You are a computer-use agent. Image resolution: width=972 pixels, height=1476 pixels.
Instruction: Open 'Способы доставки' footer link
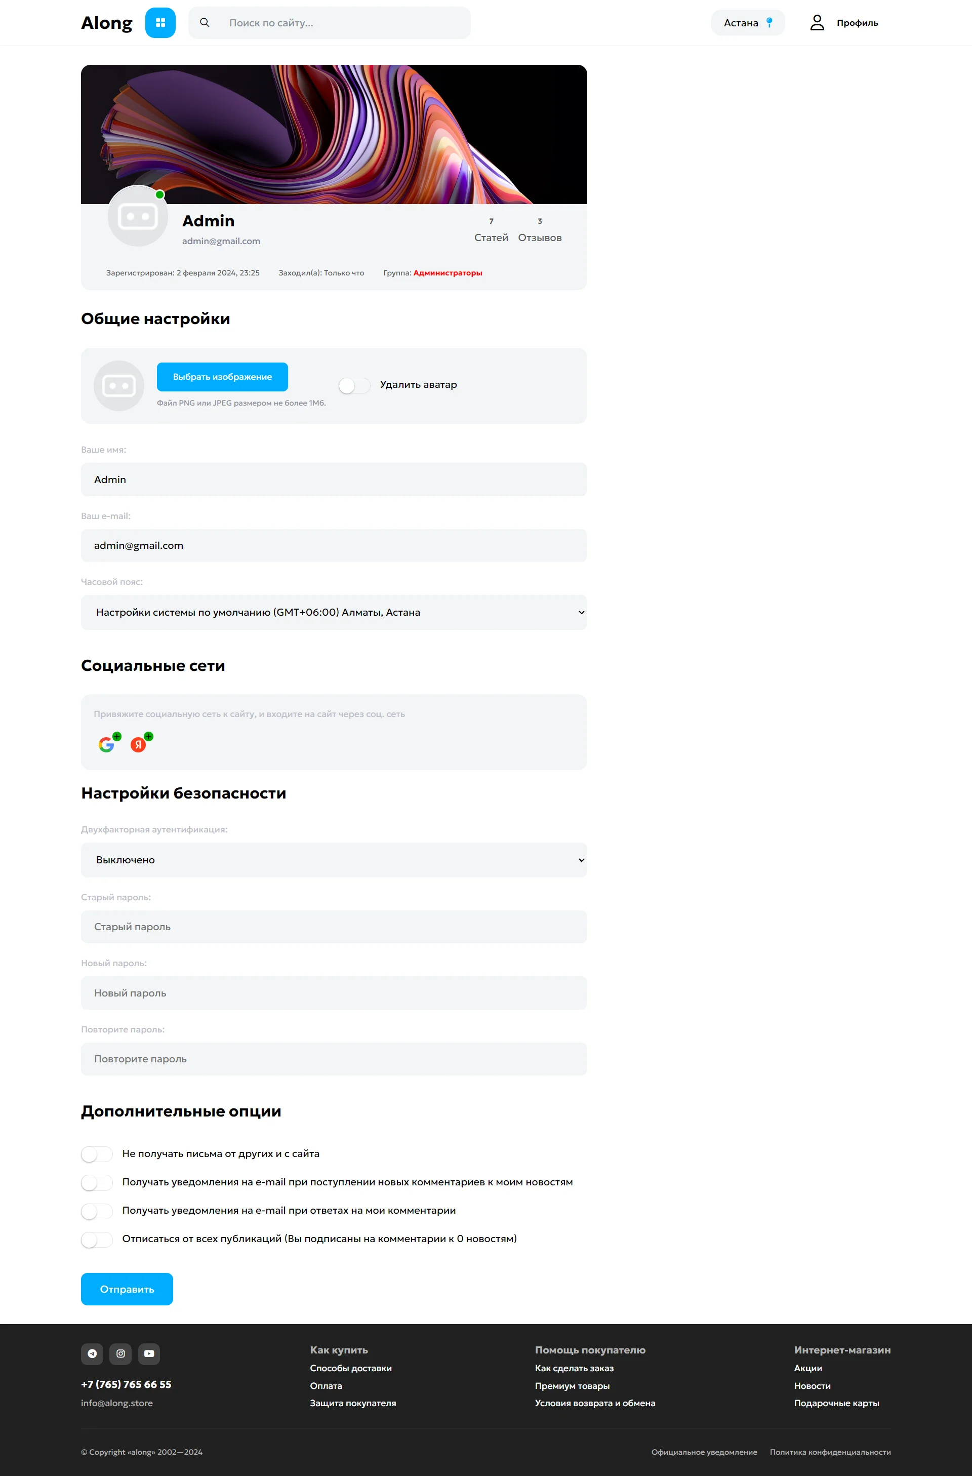[x=350, y=1368]
